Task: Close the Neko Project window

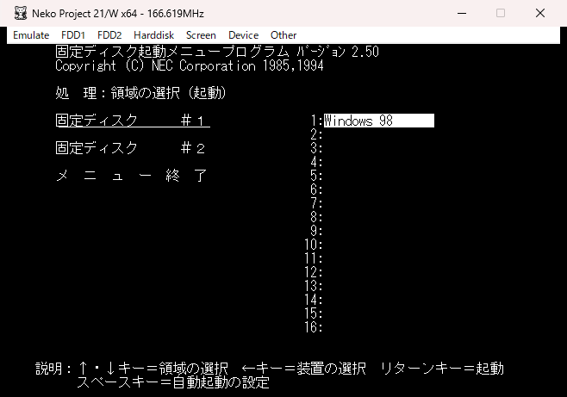Action: click(540, 14)
